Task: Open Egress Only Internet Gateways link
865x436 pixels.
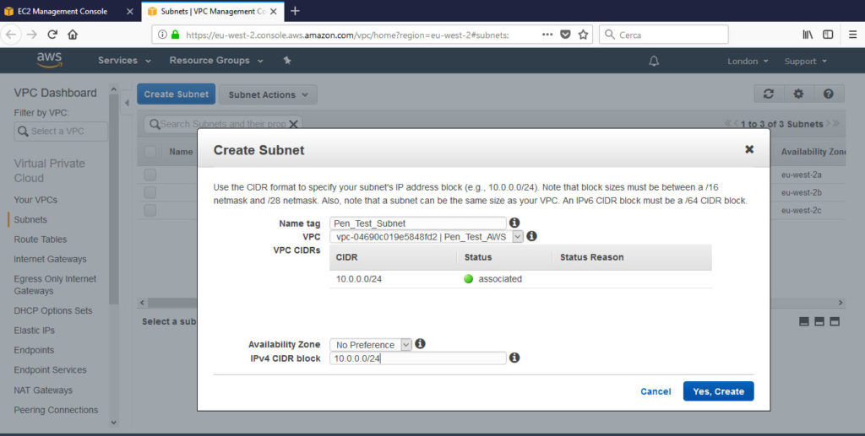Action: point(55,284)
